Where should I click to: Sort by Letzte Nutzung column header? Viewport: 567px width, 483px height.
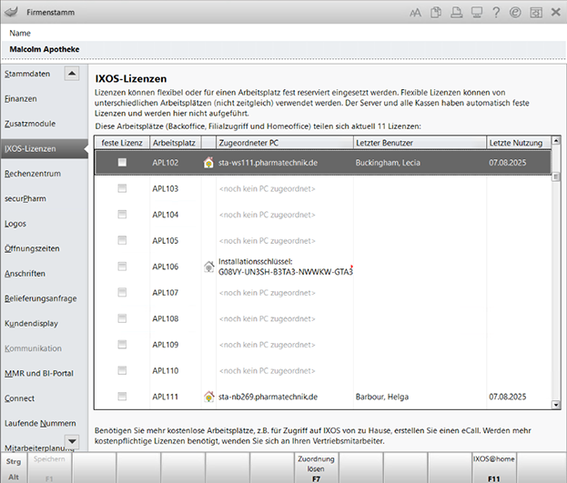pos(519,143)
